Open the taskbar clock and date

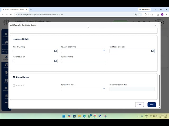[x=163, y=116]
